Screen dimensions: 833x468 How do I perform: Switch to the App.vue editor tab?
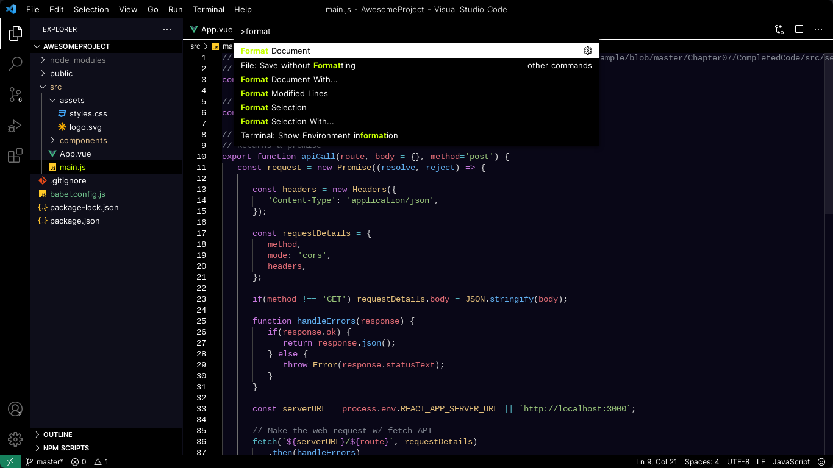click(212, 29)
